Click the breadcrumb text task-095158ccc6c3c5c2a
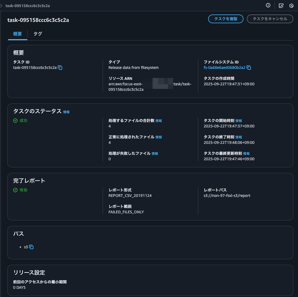This screenshot has width=298, height=297. [x=28, y=6]
